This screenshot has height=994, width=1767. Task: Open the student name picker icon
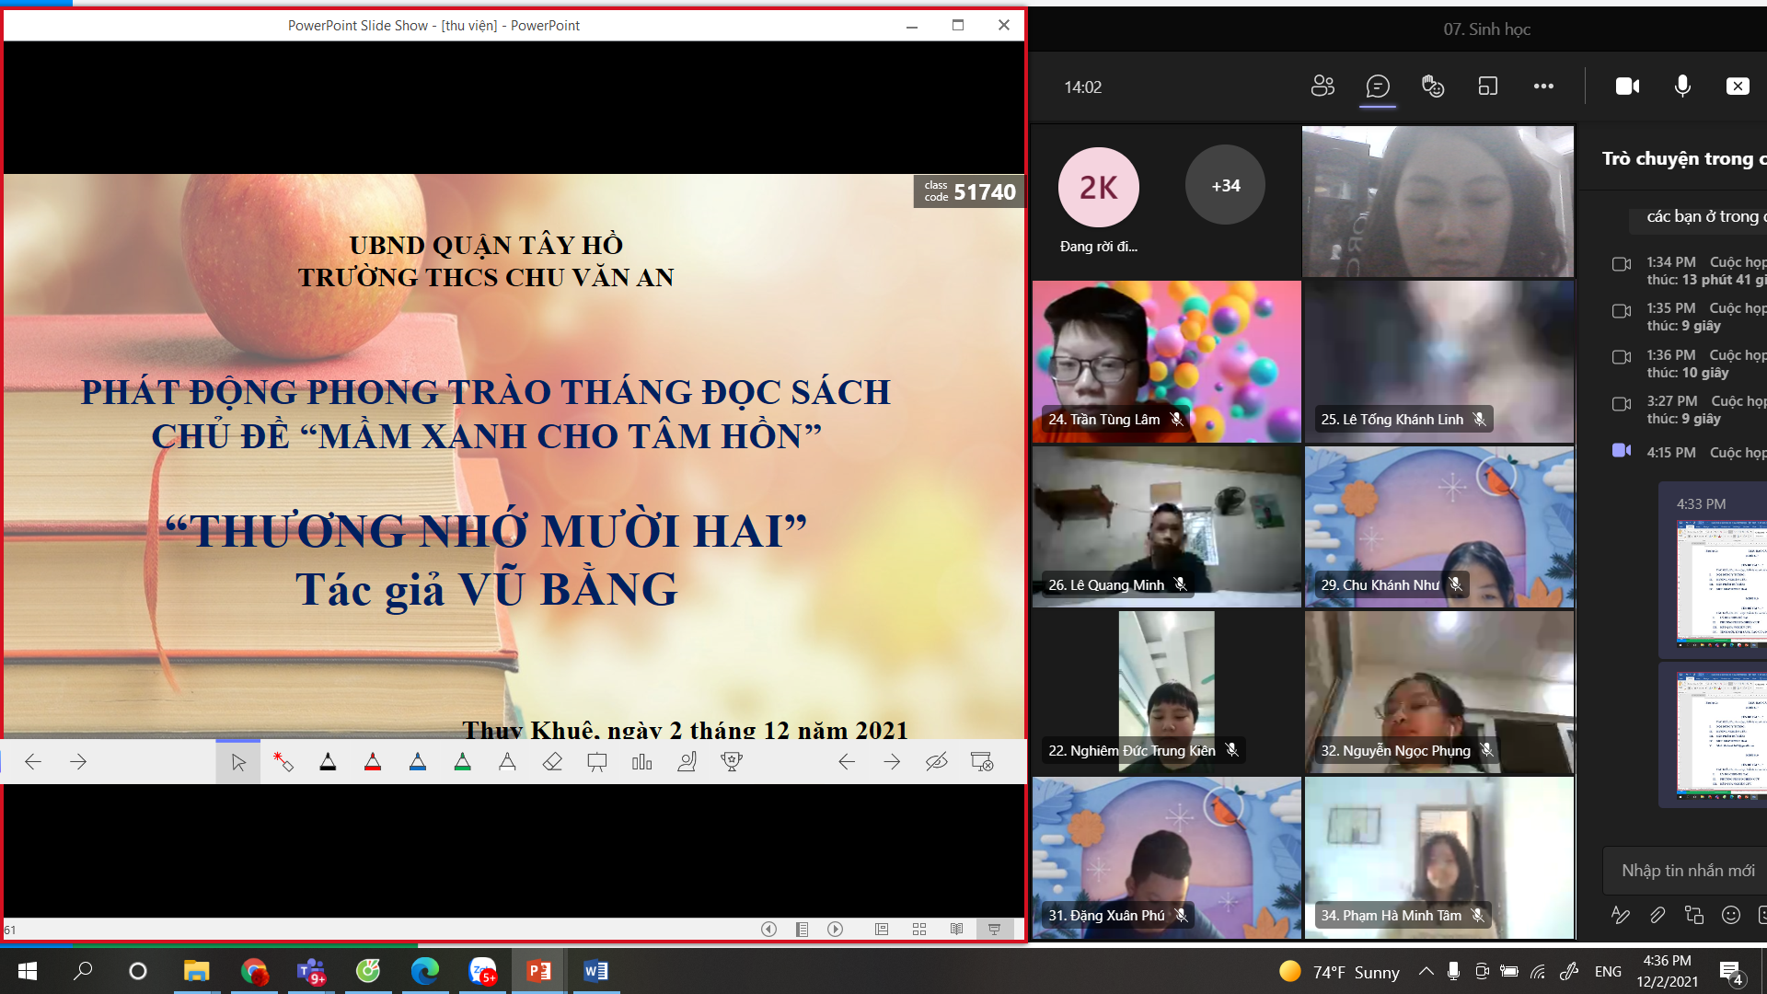[x=687, y=762]
